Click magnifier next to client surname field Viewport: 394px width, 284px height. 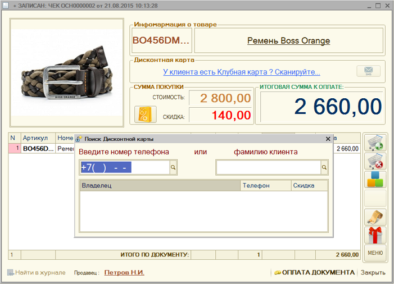324,167
